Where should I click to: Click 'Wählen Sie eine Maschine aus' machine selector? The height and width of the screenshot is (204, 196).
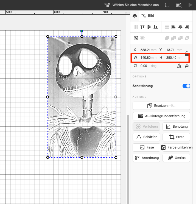tap(131, 5)
